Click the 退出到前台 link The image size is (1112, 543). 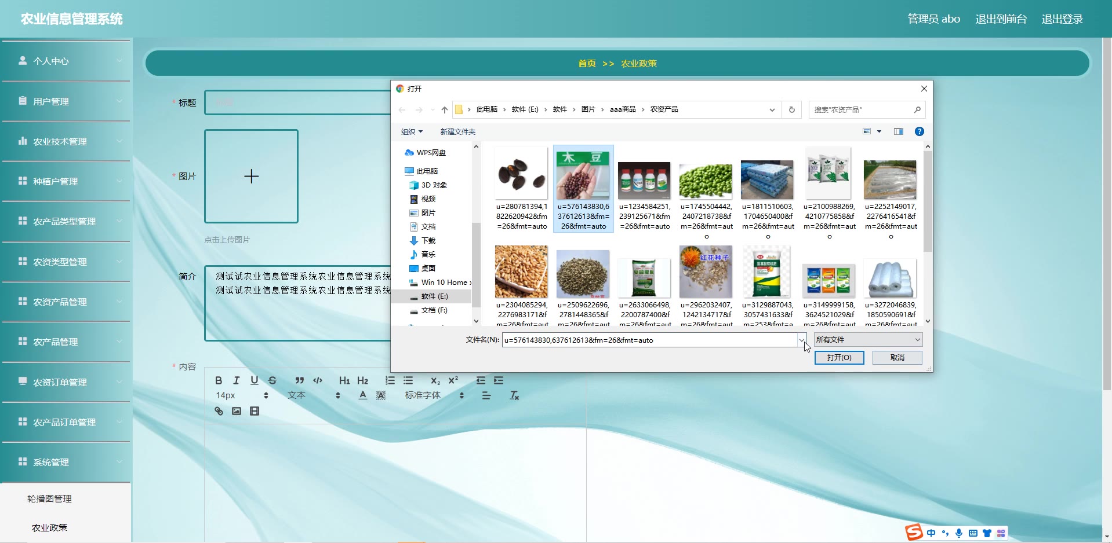[x=1001, y=19]
